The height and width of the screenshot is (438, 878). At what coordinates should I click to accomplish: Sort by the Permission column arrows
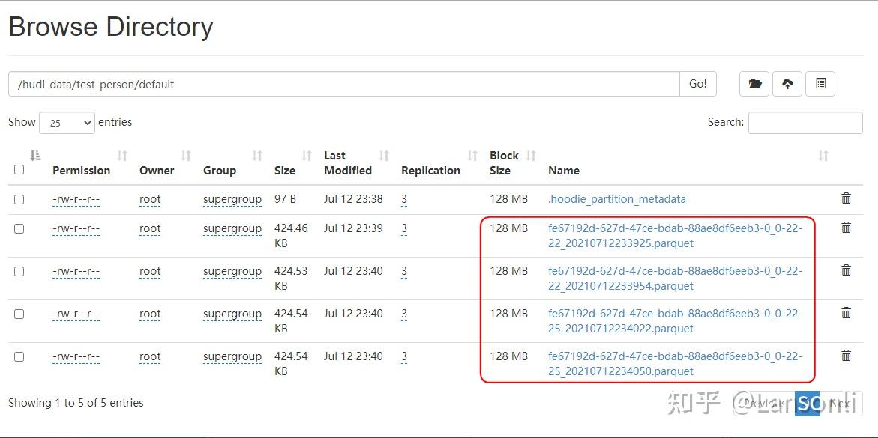point(123,156)
